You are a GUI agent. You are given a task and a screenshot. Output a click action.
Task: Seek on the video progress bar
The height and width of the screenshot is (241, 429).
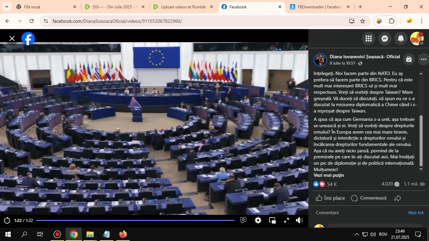pyautogui.click(x=135, y=220)
